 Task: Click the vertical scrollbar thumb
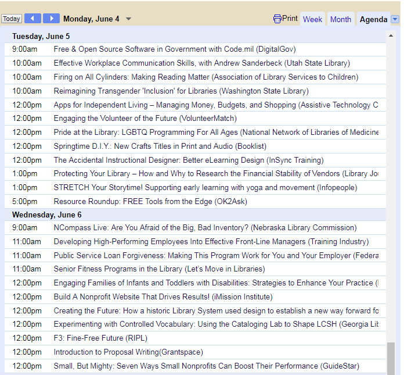pos(391,358)
